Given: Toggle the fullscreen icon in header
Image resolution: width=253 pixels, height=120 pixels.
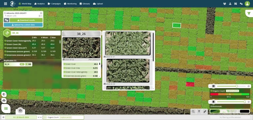Looking at the screenshot, I should pos(236,4).
